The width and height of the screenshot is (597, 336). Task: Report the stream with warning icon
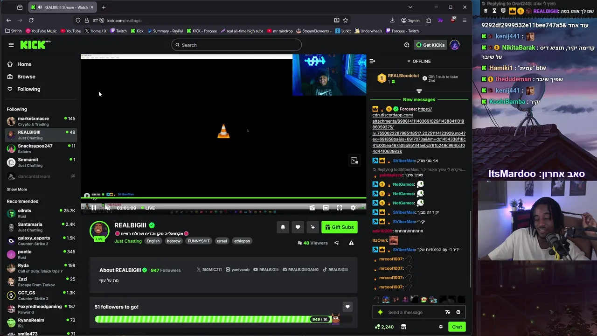pyautogui.click(x=351, y=243)
